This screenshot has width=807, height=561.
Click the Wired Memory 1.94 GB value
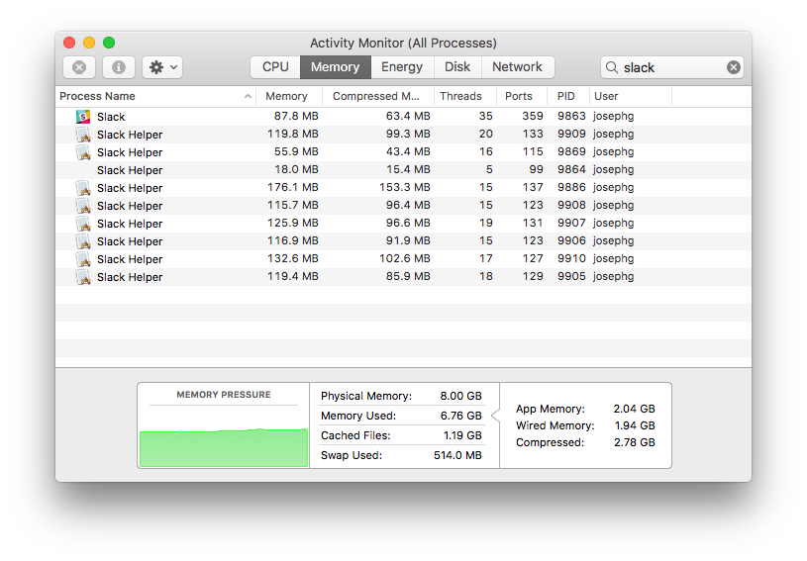pos(635,425)
